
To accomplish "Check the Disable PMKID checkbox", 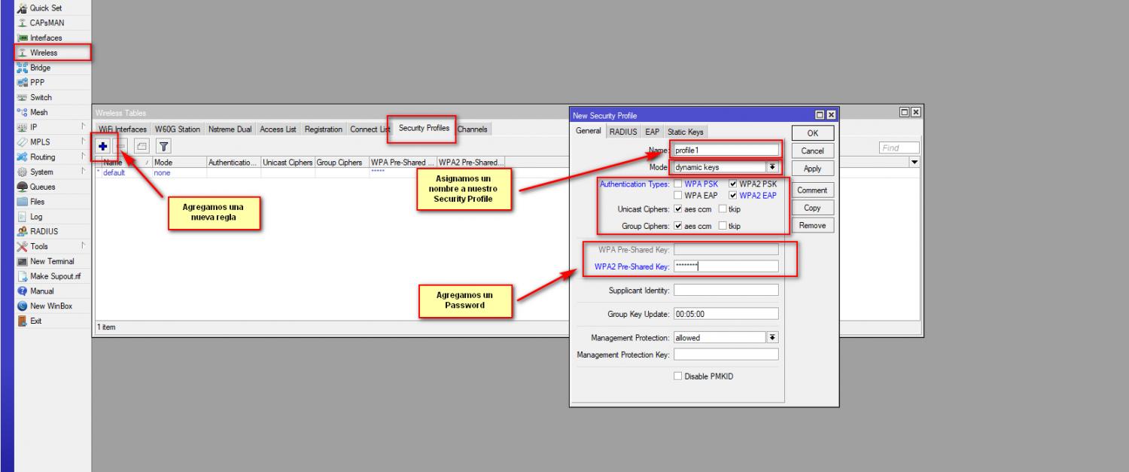I will point(677,376).
